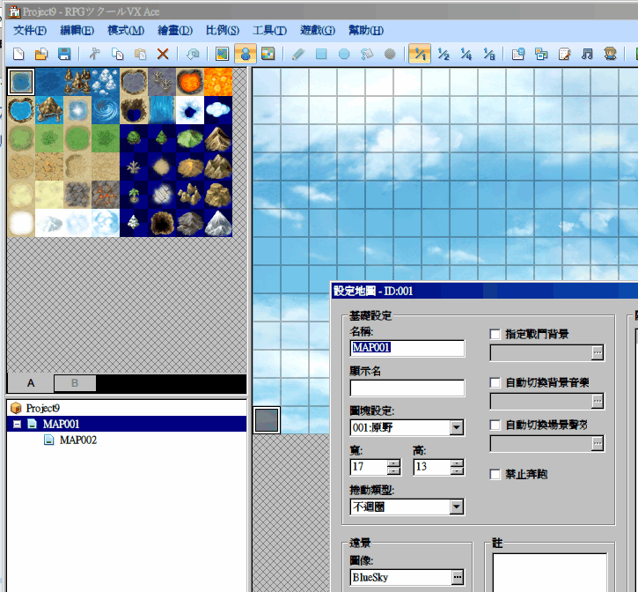Select the whirlpool tile in palette
The image size is (638, 592).
coord(106,110)
